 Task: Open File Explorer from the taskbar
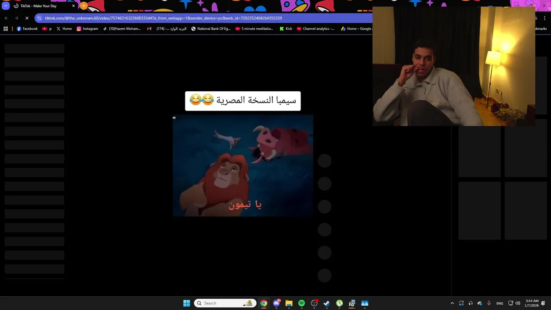289,303
